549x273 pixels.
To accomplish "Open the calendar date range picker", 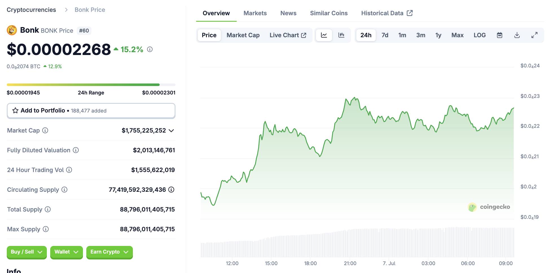I will tap(499, 35).
